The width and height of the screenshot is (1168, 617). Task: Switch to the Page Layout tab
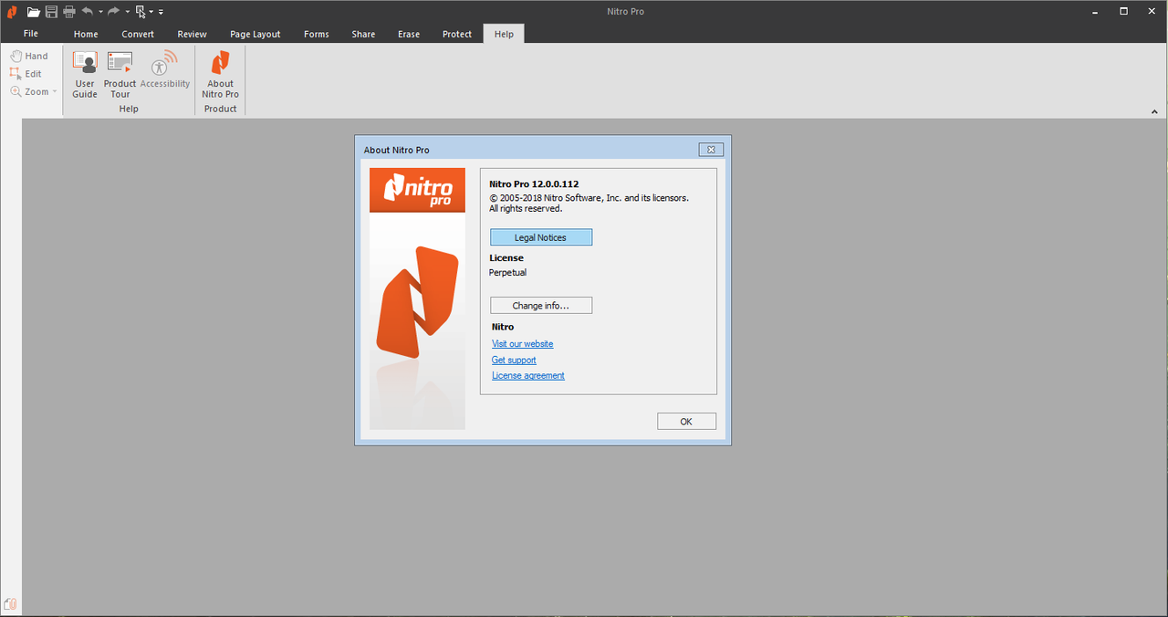(255, 34)
